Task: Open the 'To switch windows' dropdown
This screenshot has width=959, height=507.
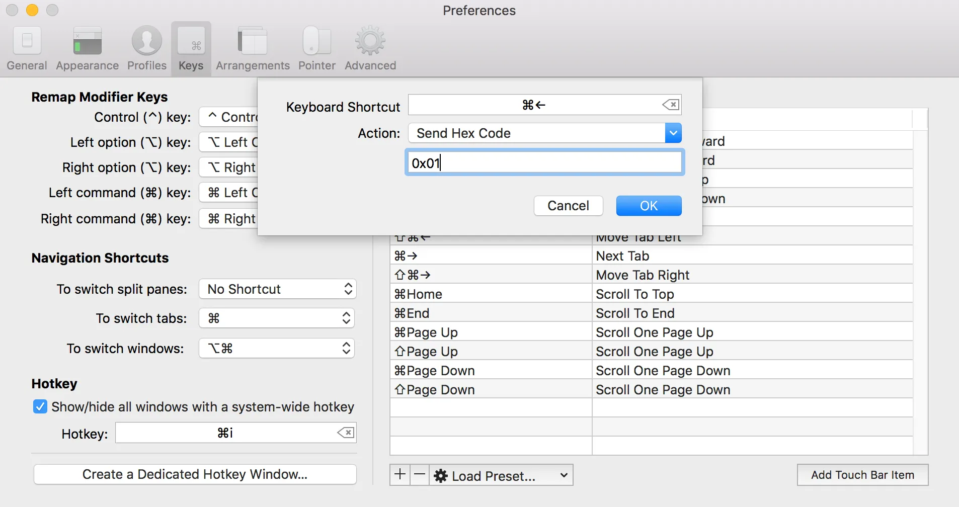Action: click(277, 349)
